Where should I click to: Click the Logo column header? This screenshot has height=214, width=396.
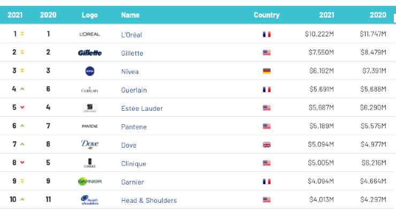click(90, 15)
